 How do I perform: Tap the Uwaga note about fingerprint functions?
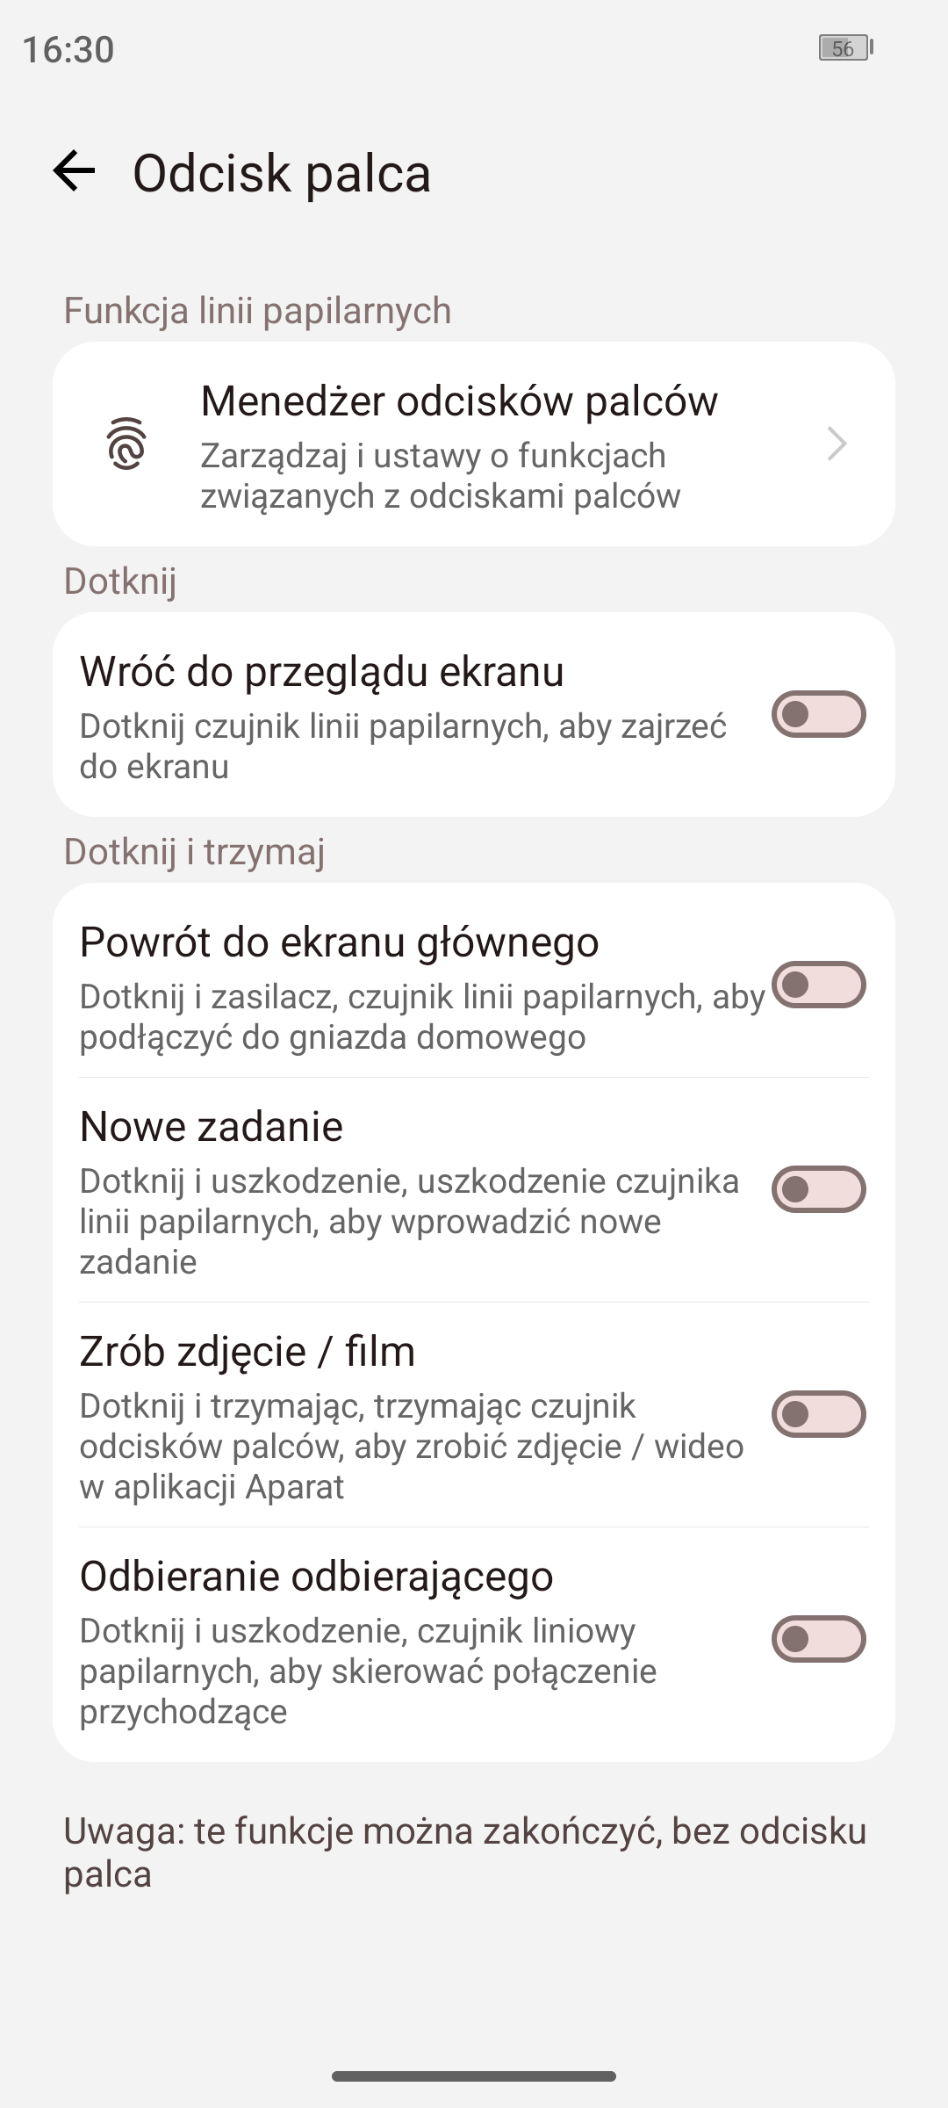coord(465,1852)
